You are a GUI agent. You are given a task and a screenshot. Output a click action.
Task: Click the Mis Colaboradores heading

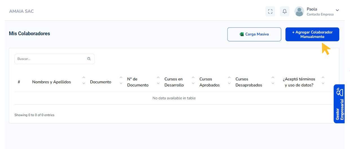pyautogui.click(x=29, y=33)
